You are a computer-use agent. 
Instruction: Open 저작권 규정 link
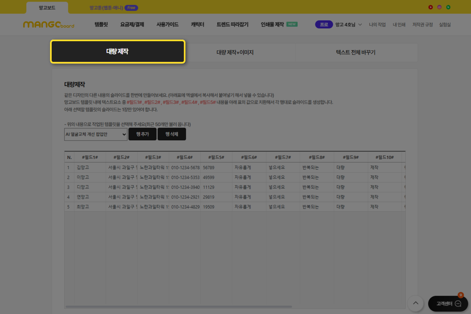pyautogui.click(x=423, y=25)
